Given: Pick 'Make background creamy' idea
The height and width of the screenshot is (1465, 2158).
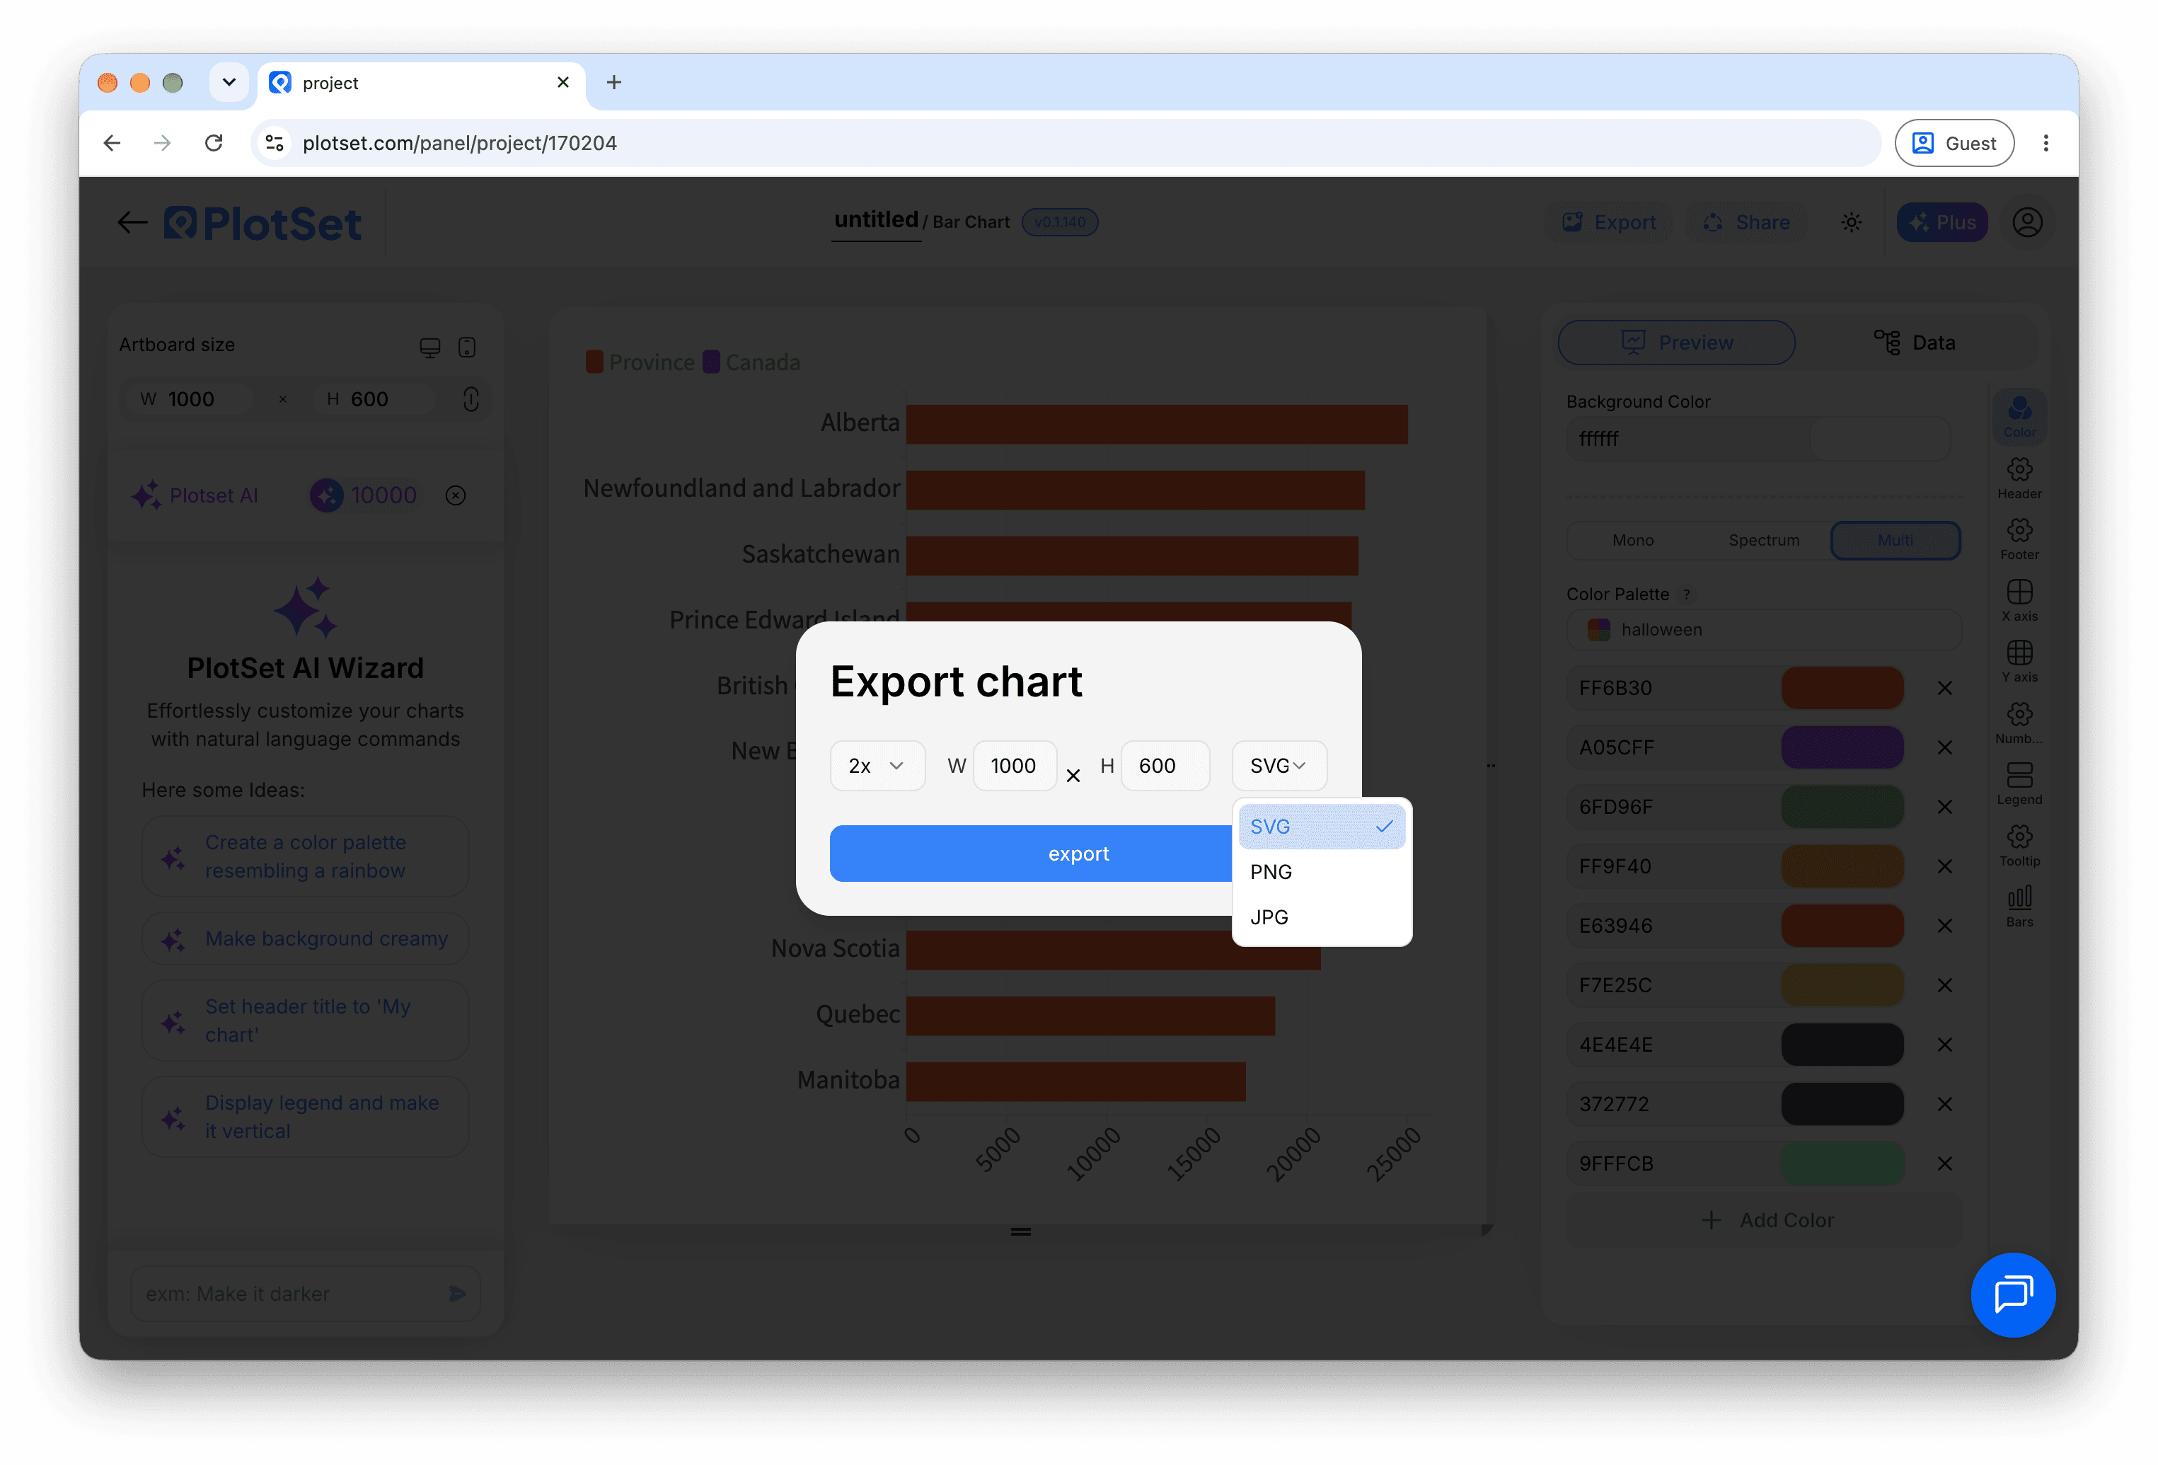Looking at the screenshot, I should pyautogui.click(x=304, y=939).
